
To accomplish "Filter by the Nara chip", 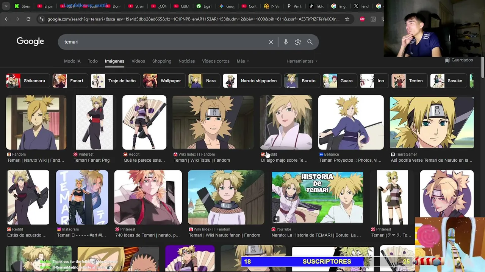I will (x=204, y=81).
